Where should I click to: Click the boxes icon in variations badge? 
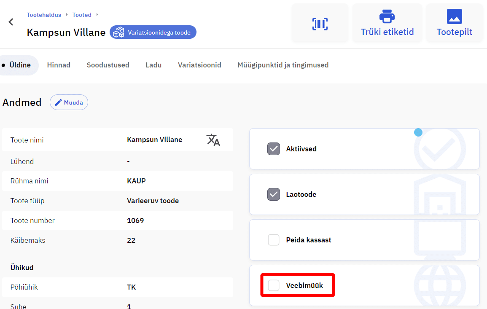point(118,32)
